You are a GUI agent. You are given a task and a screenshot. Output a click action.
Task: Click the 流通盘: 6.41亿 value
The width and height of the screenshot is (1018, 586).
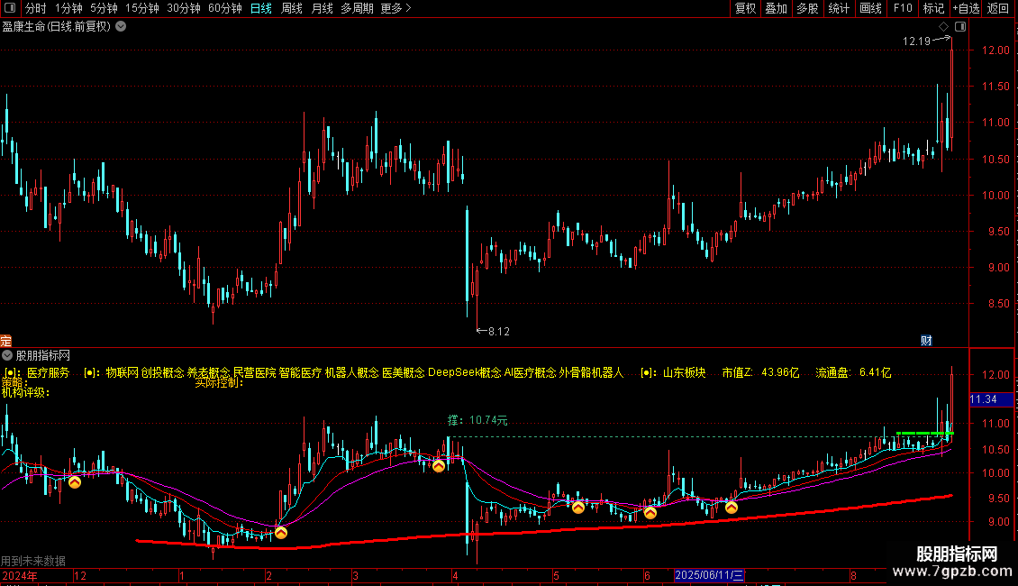(854, 372)
